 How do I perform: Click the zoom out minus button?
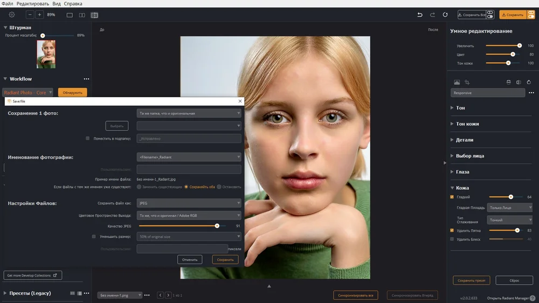(x=30, y=15)
